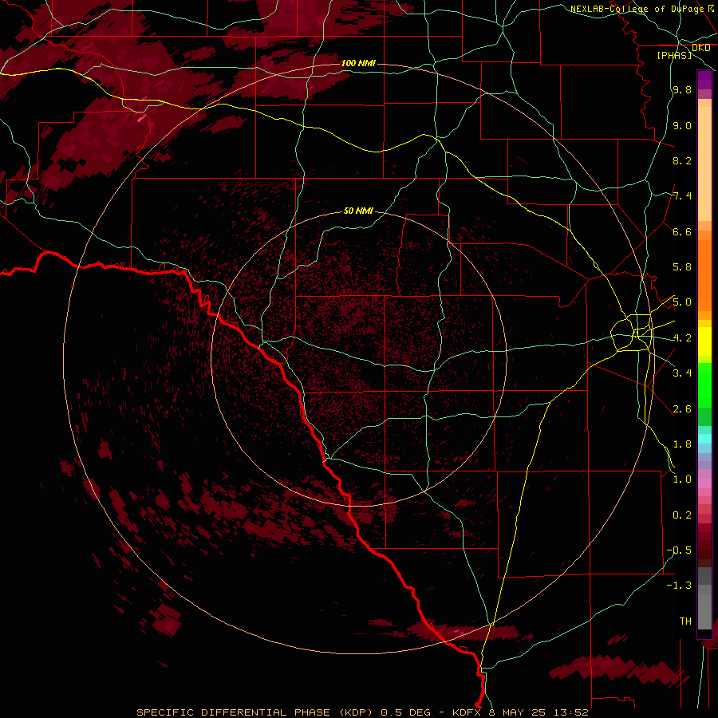This screenshot has height=718, width=718.
Task: Click the TH scale label
Action: click(685, 621)
